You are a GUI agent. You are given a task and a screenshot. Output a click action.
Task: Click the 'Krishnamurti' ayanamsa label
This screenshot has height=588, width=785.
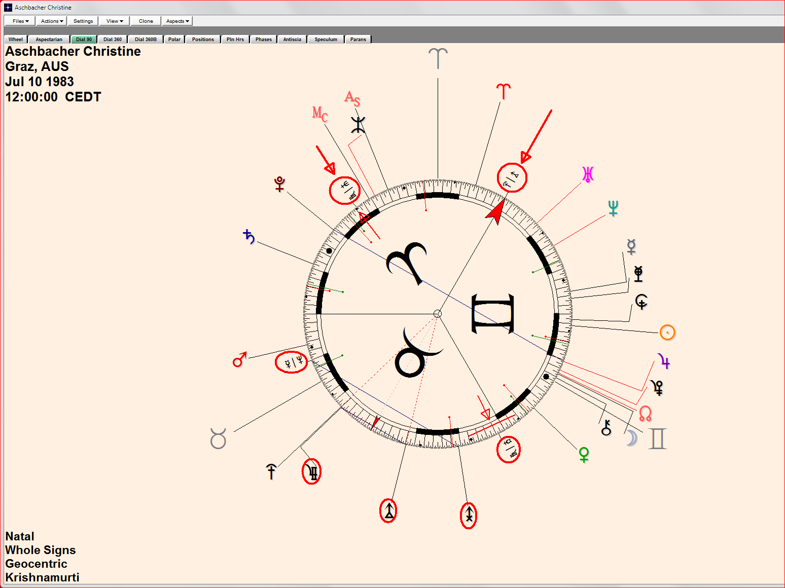coord(42,577)
